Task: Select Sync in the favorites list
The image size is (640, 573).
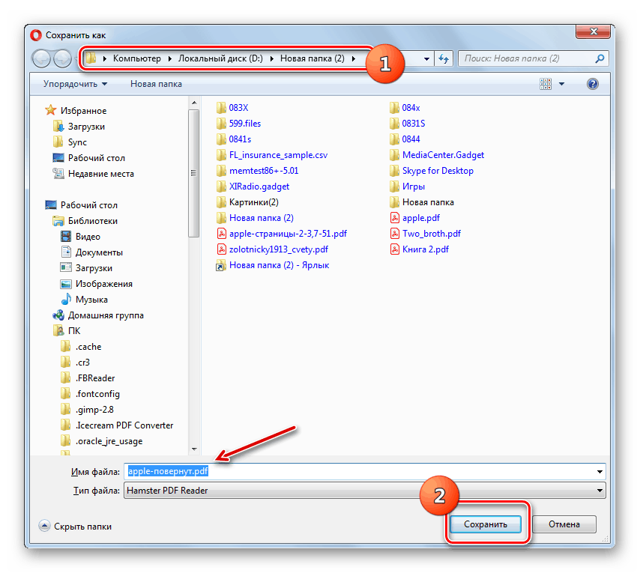Action: coord(77,142)
